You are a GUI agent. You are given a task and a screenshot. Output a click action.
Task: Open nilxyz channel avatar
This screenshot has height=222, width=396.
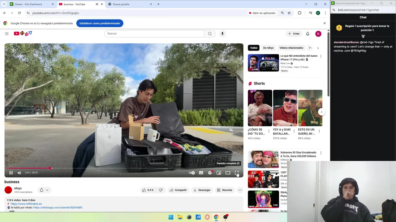pyautogui.click(x=8, y=190)
